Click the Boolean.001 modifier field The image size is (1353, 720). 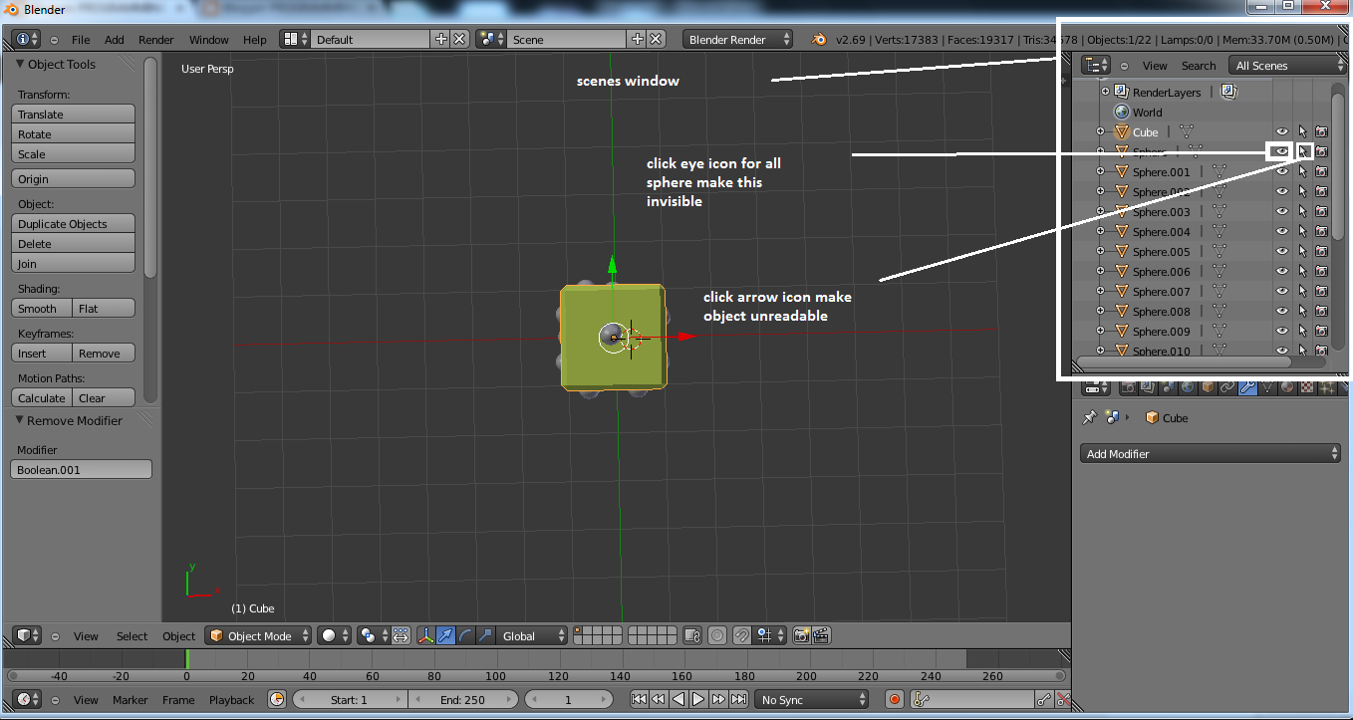pyautogui.click(x=82, y=469)
